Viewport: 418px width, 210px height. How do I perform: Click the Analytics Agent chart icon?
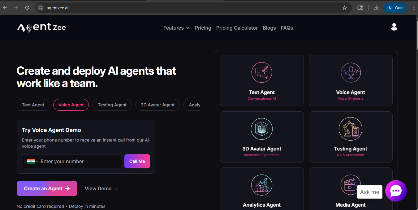pos(262,185)
